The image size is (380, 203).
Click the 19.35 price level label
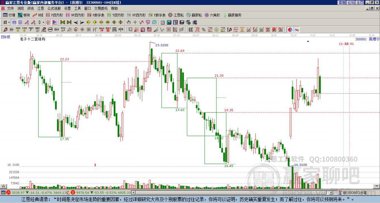coord(229,110)
